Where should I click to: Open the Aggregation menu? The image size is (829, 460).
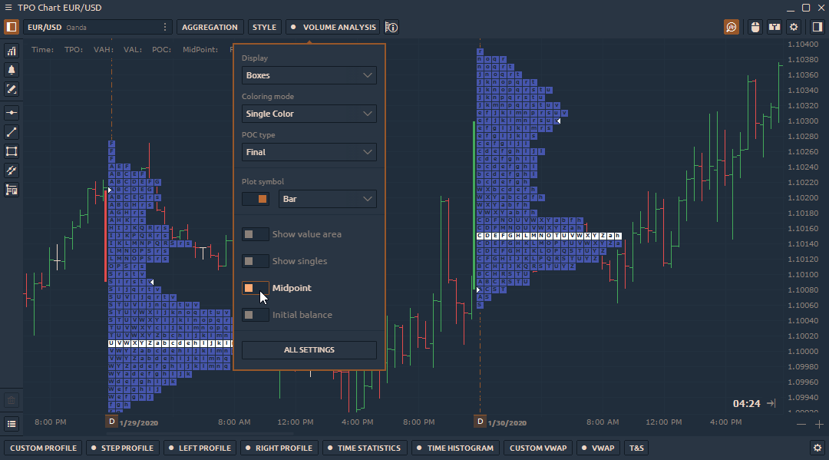click(210, 27)
